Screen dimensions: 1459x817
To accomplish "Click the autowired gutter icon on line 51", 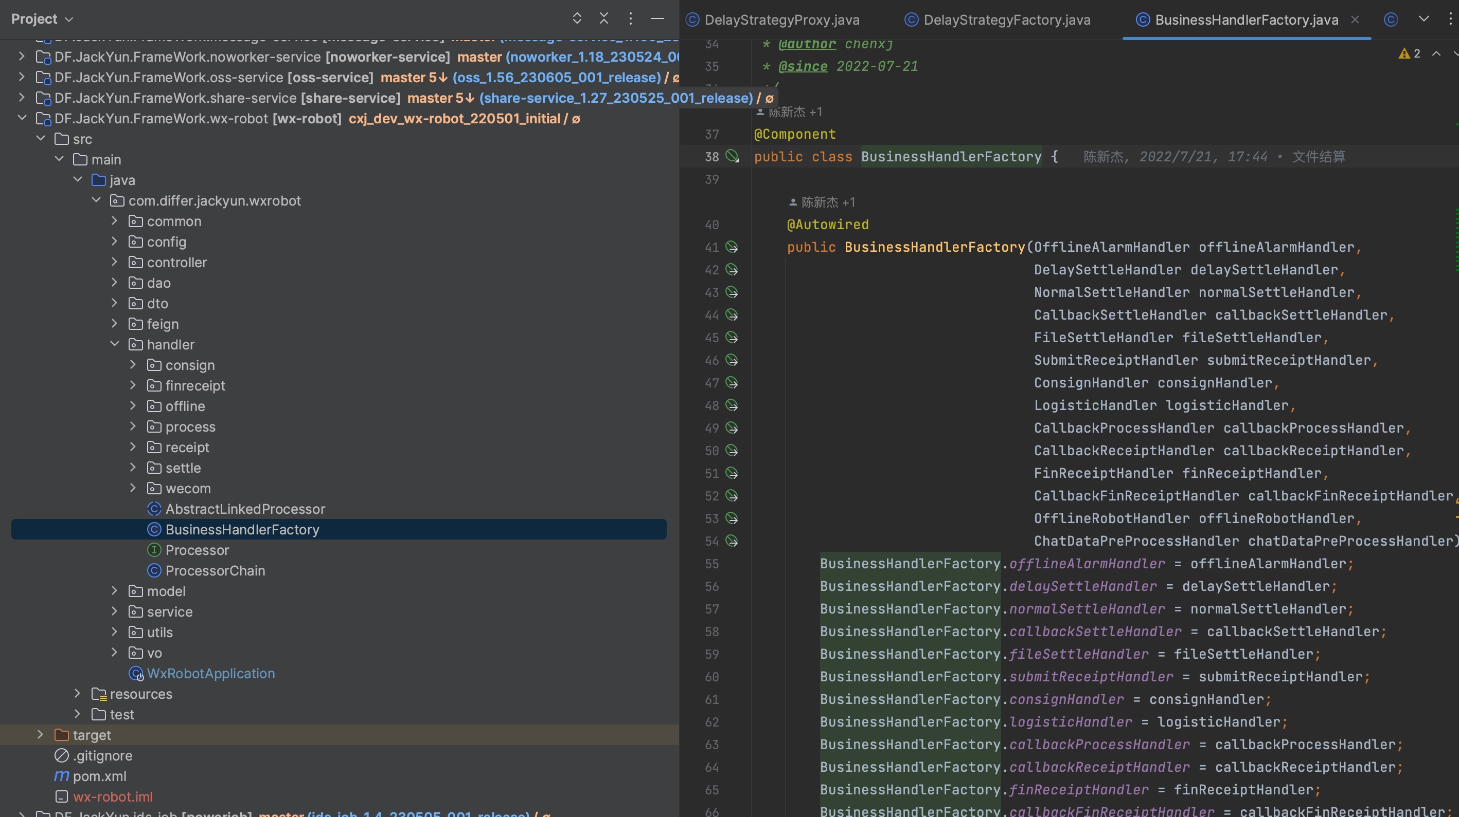I will click(x=732, y=474).
